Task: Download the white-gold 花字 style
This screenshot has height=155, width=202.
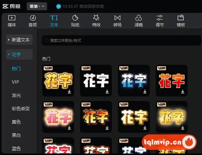Action: coord(145,128)
